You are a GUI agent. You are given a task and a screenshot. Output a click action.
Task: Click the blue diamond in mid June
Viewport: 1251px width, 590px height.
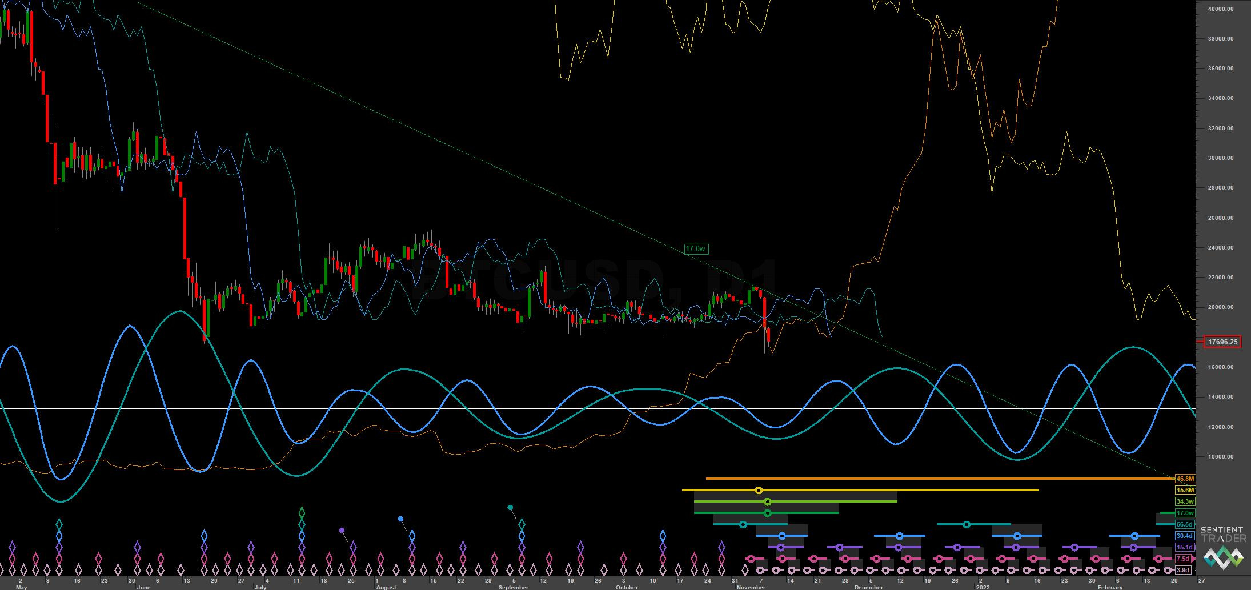coord(204,536)
